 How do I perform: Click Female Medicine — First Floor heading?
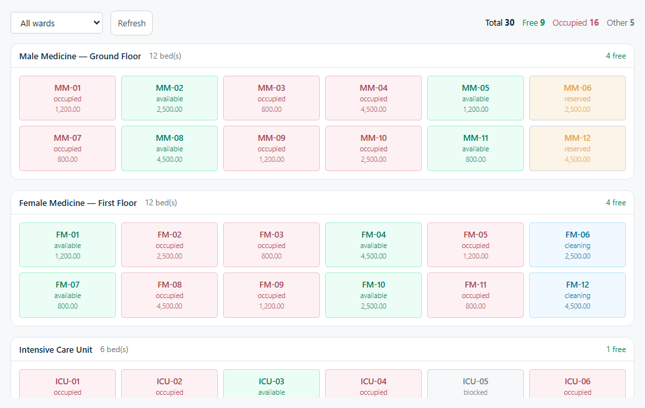[x=78, y=203]
